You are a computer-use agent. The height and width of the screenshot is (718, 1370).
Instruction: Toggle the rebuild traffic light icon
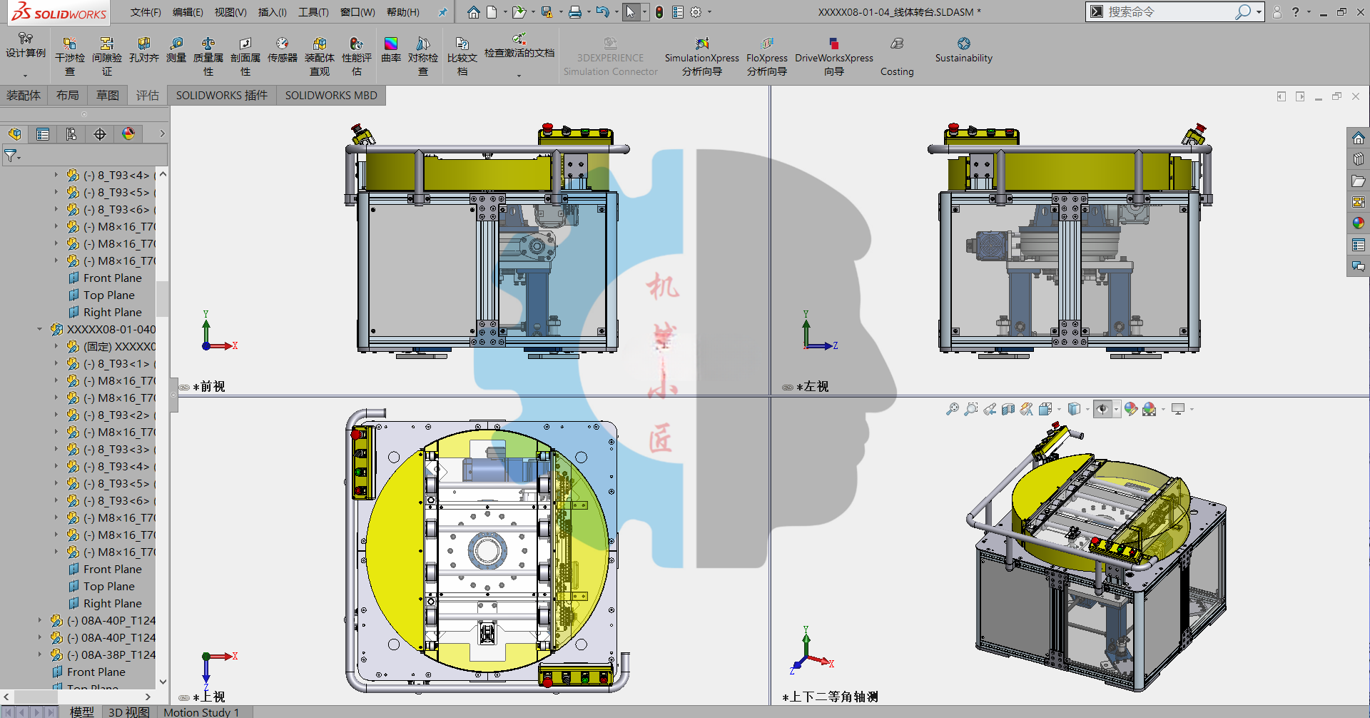click(659, 12)
